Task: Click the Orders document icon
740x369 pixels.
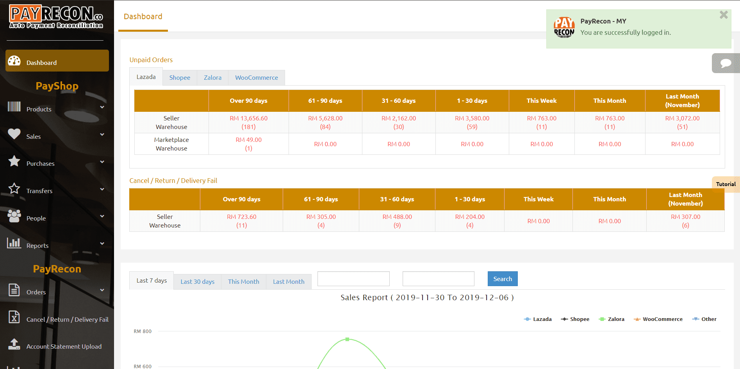Action: pos(14,290)
